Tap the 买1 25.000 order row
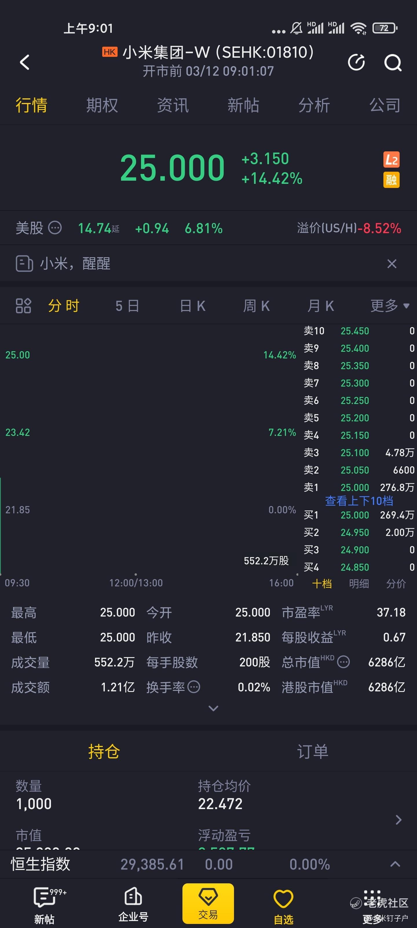The height and width of the screenshot is (928, 417). pyautogui.click(x=359, y=515)
